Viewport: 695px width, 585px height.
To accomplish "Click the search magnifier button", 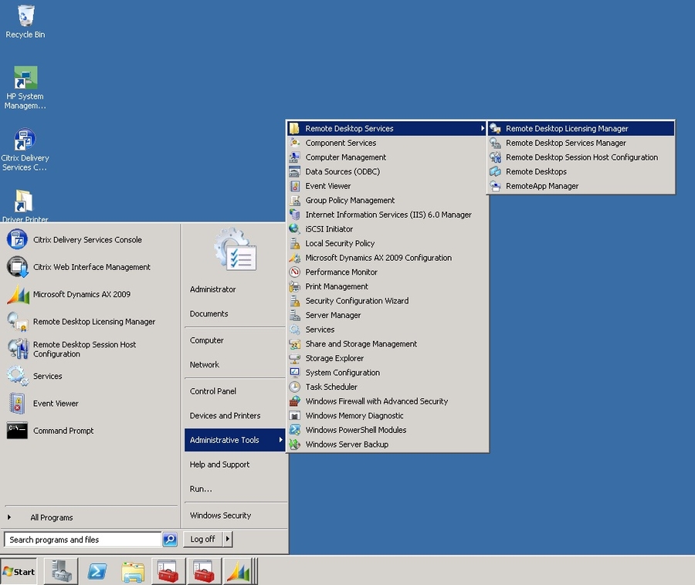I will click(170, 539).
